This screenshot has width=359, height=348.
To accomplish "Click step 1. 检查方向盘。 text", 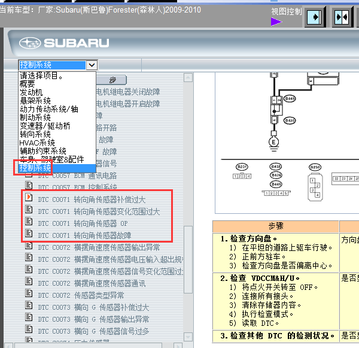I will [x=249, y=238].
